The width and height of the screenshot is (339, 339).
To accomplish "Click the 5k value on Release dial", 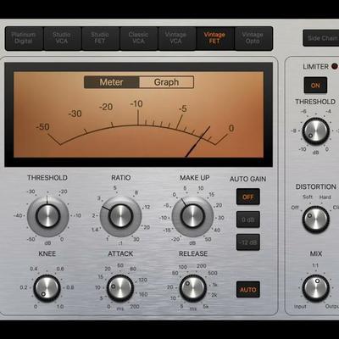I will pos(206,306).
